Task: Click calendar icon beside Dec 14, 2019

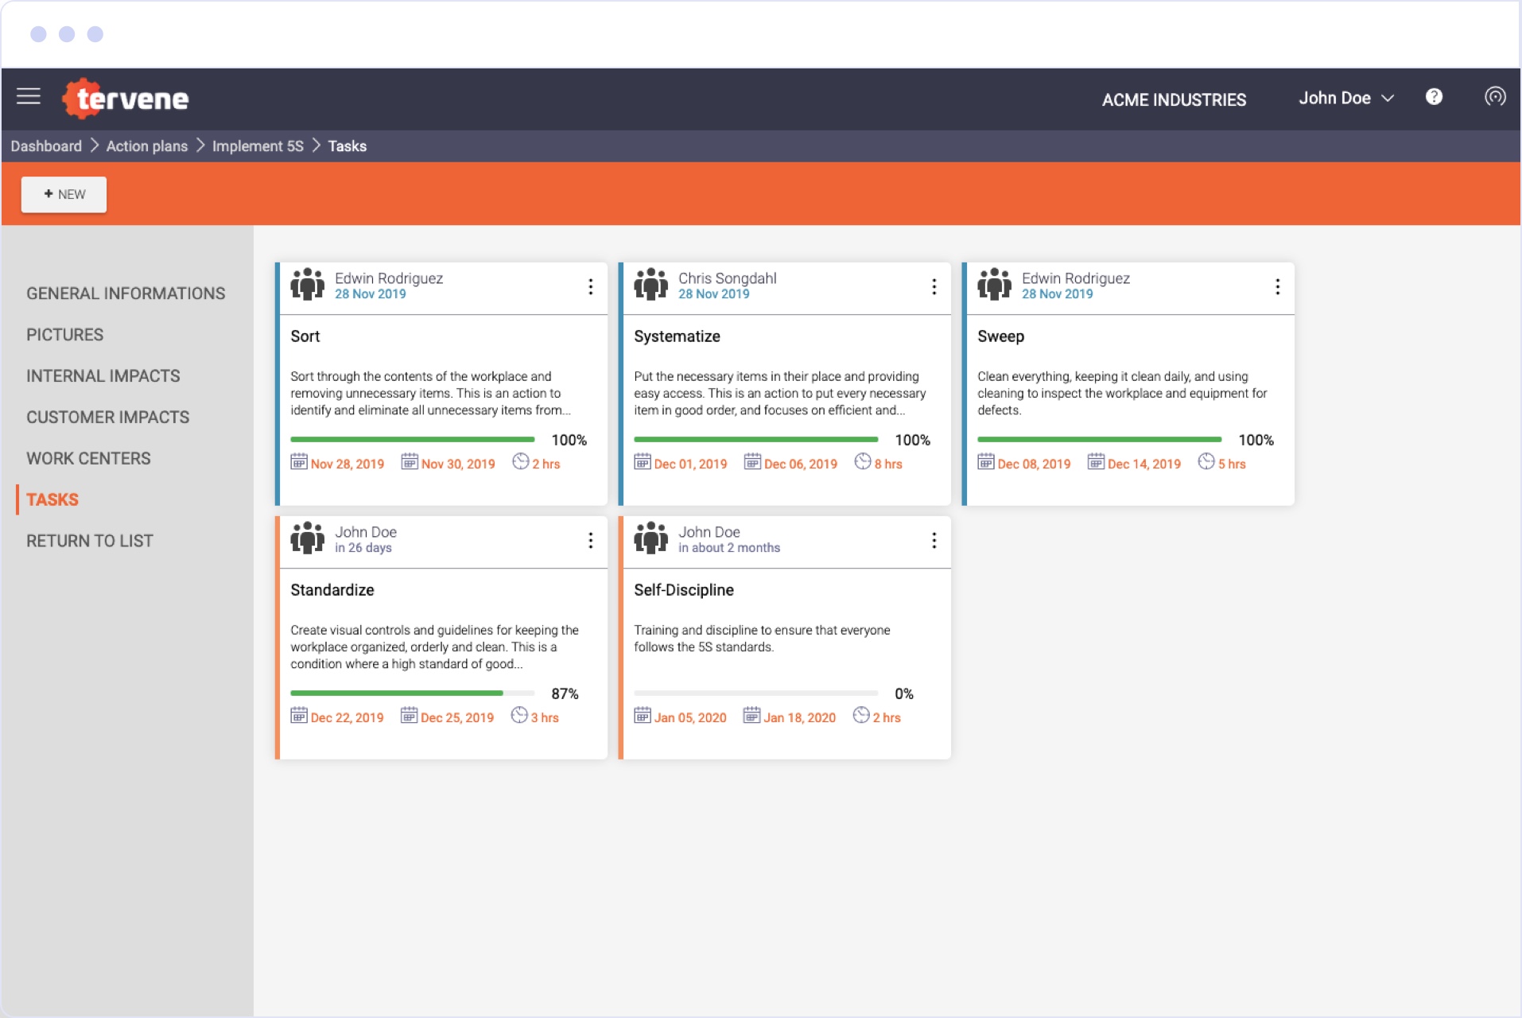Action: point(1096,461)
